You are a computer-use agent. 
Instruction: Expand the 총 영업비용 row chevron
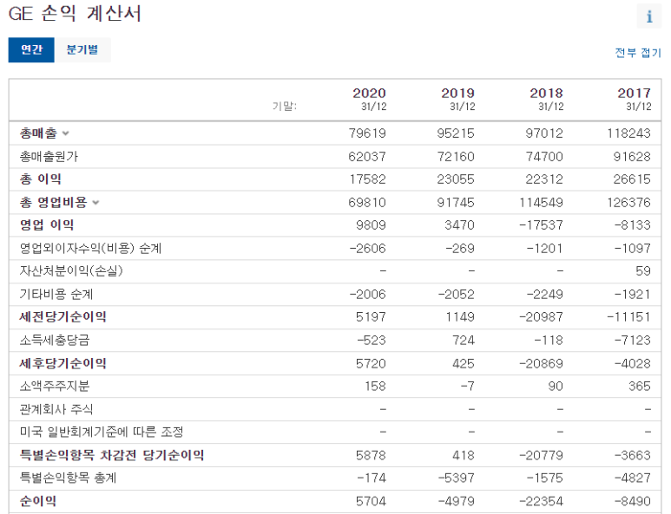pyautogui.click(x=95, y=203)
